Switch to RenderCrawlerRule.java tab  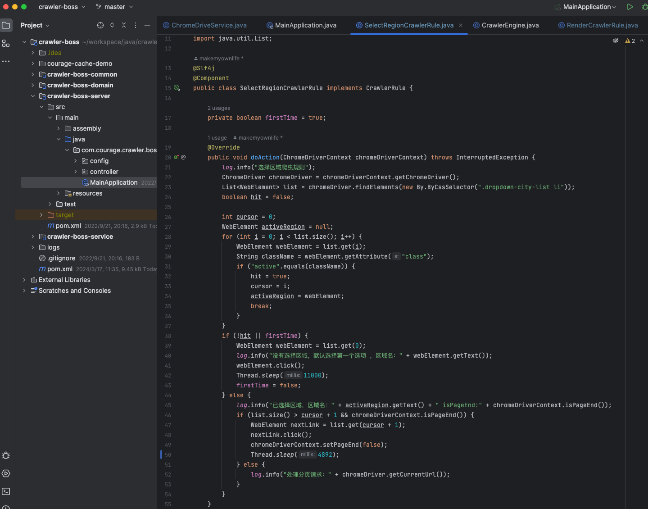598,25
